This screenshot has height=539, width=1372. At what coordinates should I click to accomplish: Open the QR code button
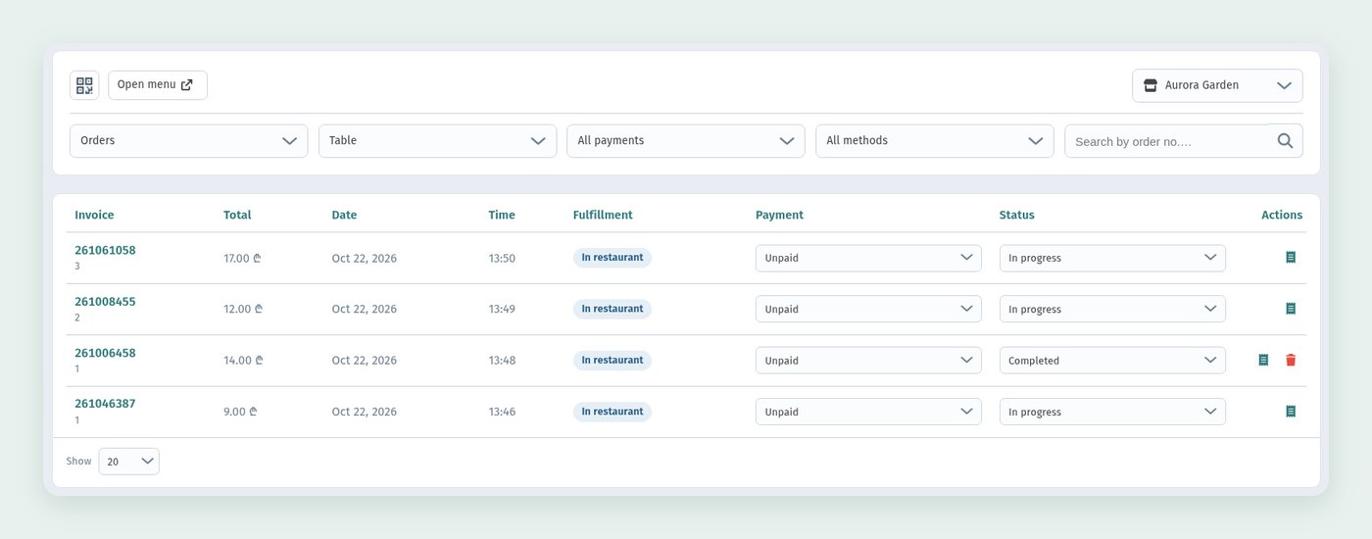tap(84, 85)
